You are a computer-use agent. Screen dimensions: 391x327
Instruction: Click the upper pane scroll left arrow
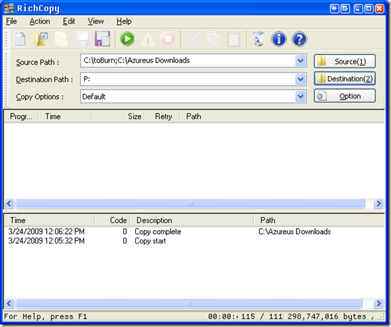tap(10, 204)
